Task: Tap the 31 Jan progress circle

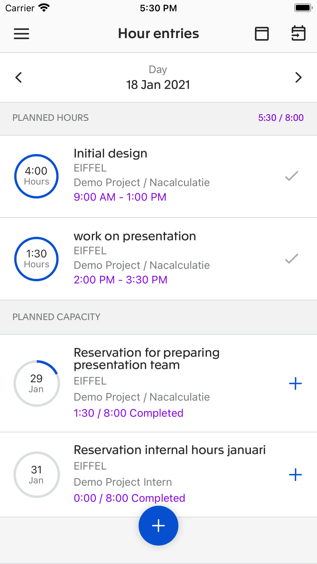Action: click(36, 475)
